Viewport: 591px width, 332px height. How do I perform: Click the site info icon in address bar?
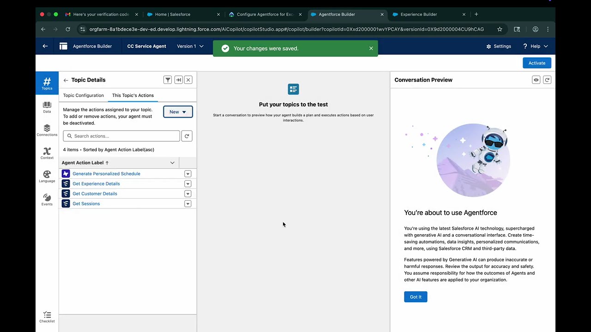click(82, 29)
